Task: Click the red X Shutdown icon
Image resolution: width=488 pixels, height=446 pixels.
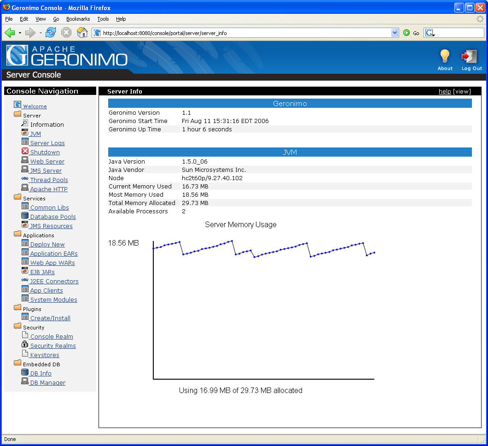Action: point(25,151)
